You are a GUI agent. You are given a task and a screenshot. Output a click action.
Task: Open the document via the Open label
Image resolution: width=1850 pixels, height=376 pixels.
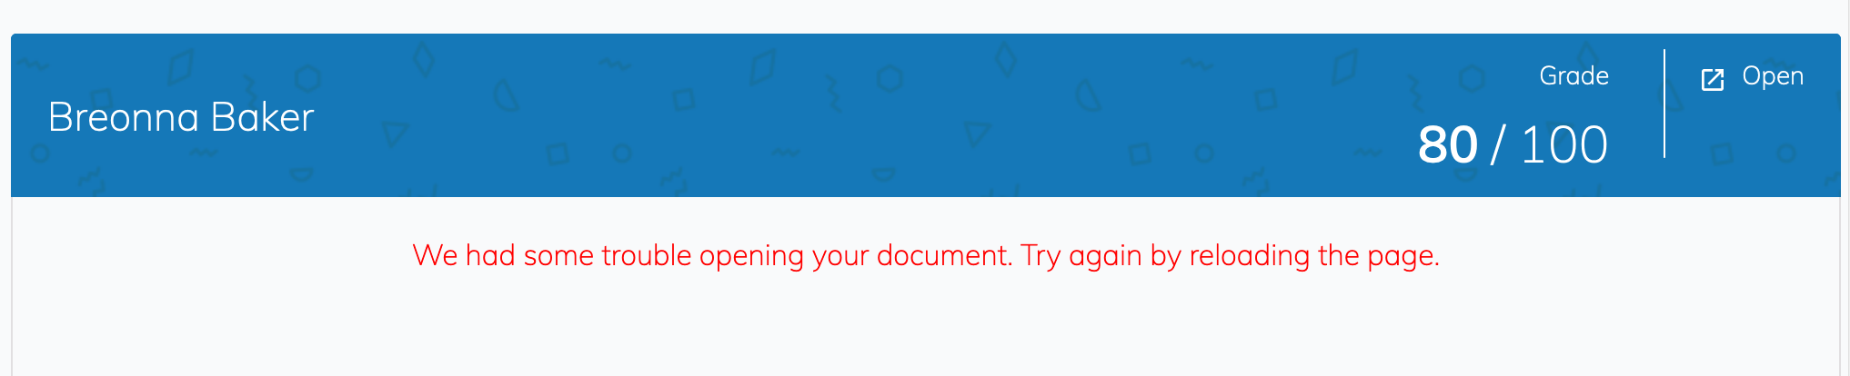click(x=1773, y=77)
